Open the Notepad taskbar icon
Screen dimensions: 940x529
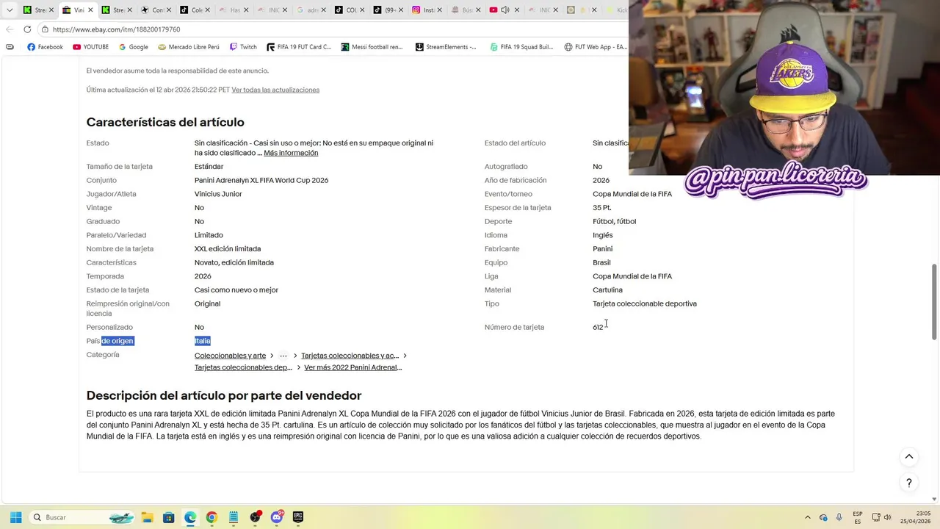pos(234,517)
